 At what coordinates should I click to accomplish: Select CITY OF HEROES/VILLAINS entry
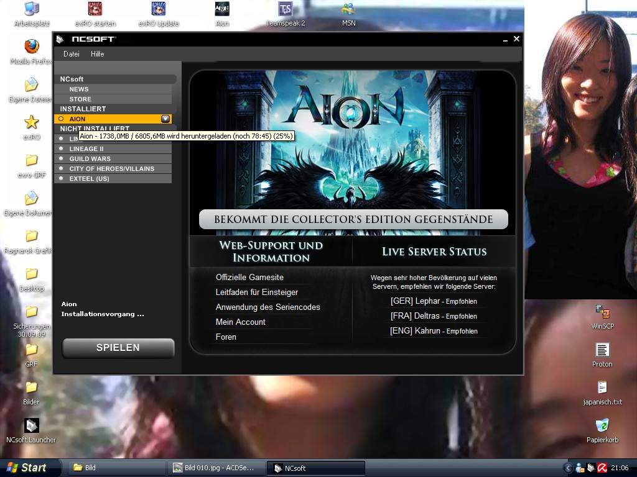pyautogui.click(x=113, y=169)
